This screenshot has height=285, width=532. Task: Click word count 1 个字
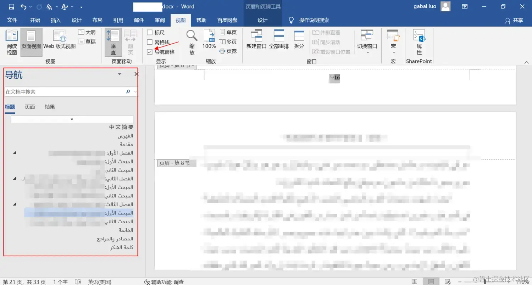[60, 282]
